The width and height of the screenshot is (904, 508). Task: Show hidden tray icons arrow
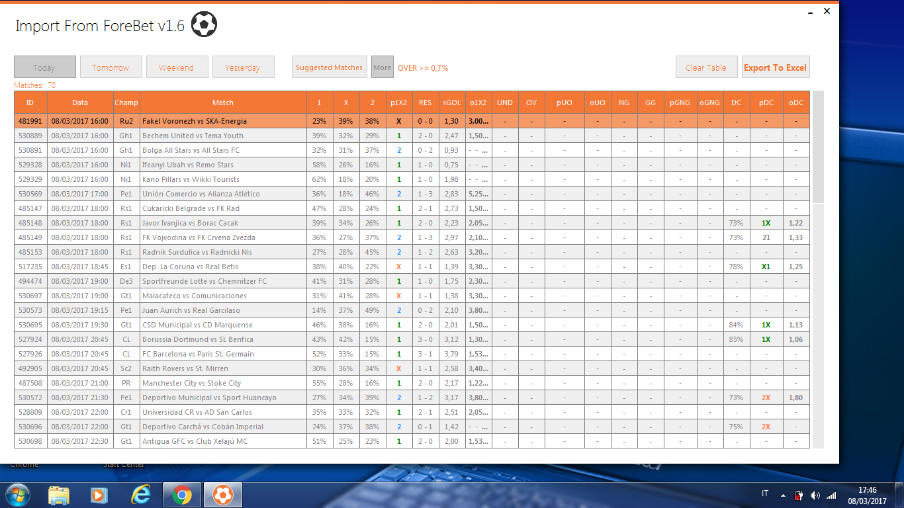783,495
